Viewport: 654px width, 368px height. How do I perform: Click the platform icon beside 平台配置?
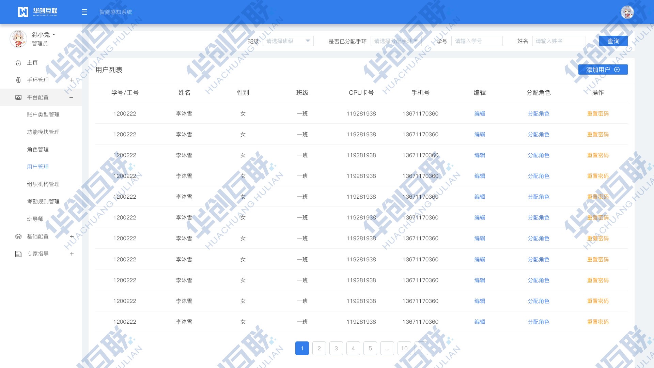(x=18, y=97)
